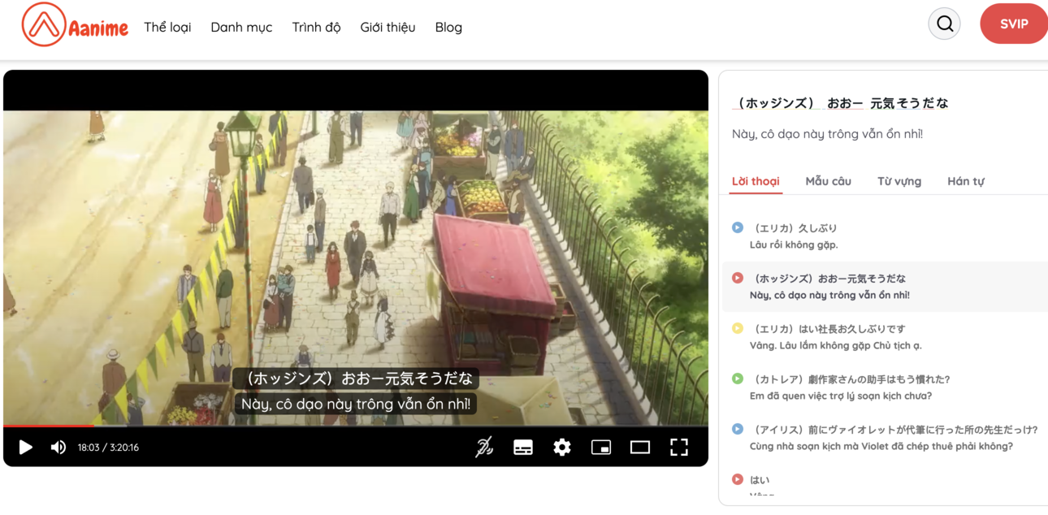Play the yellow-marked Erica line
This screenshot has height=515, width=1048.
[738, 328]
